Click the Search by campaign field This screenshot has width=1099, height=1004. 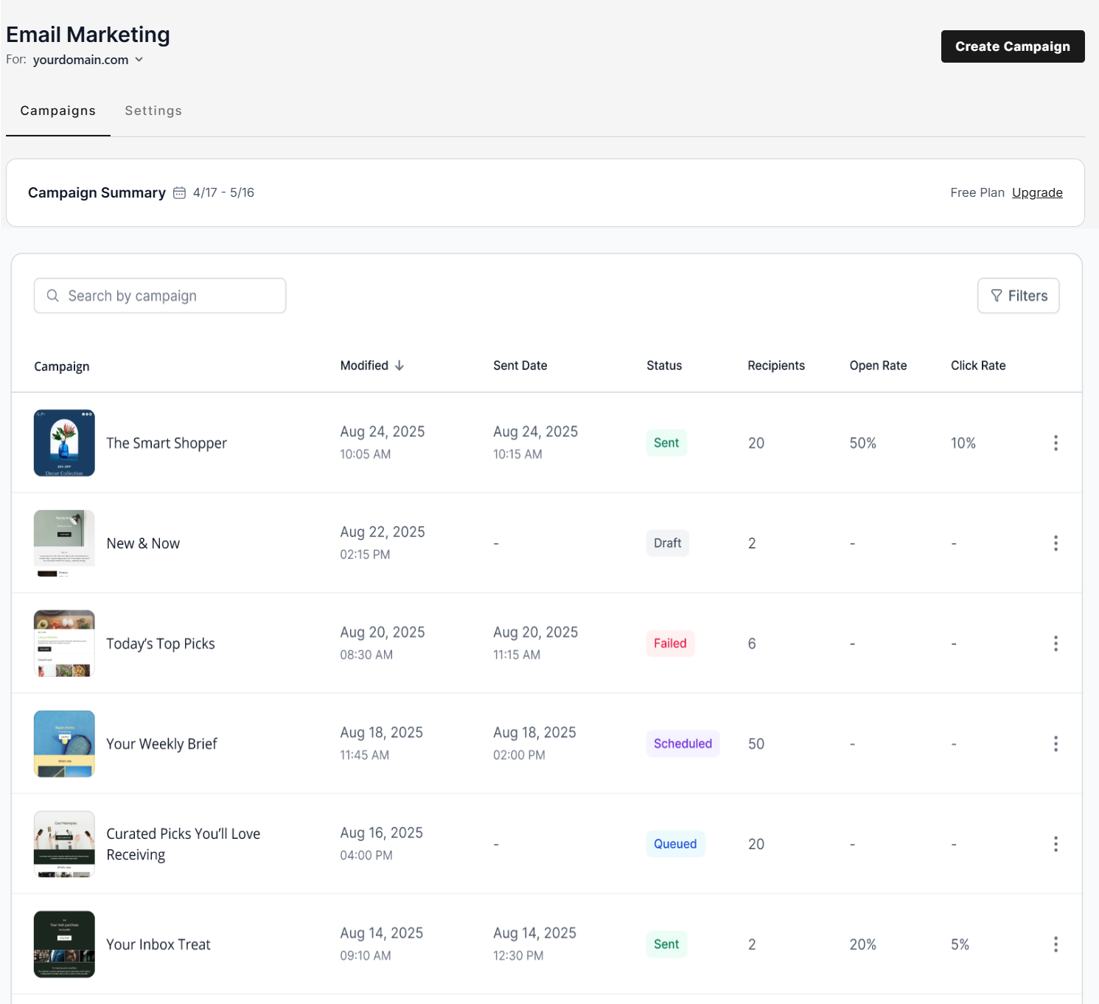[x=160, y=296]
